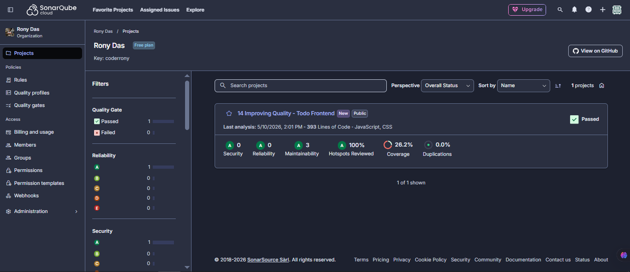Click the Webhooks sidebar icon
This screenshot has height=272, width=630.
[8, 196]
